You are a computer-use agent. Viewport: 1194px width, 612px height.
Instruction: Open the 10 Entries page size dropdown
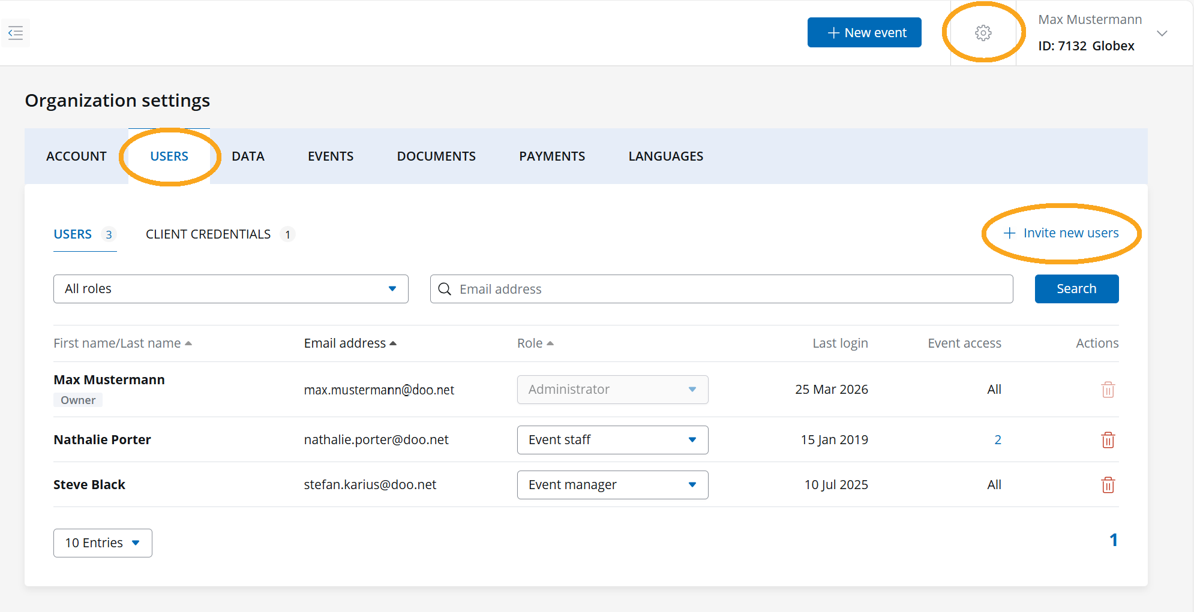tap(103, 543)
